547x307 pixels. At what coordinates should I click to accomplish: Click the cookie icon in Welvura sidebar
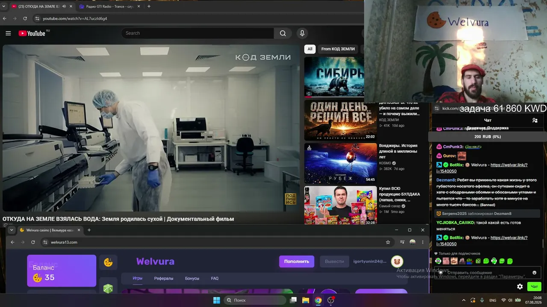(108, 263)
